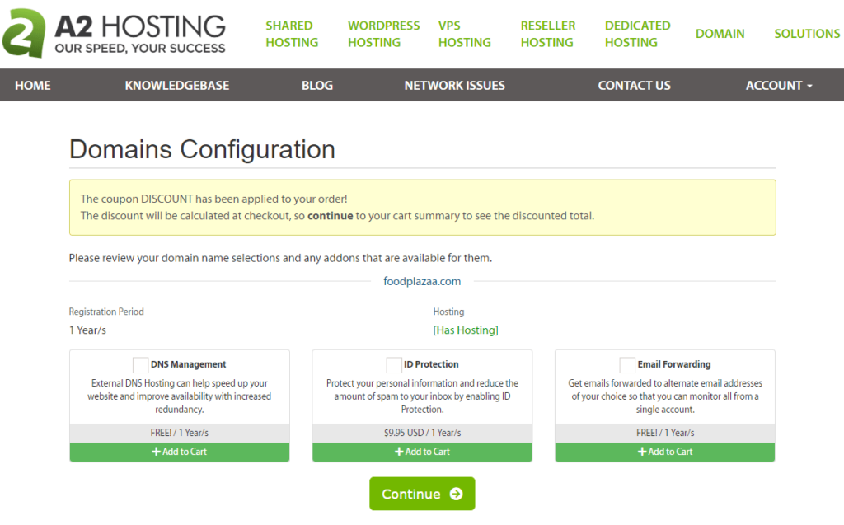This screenshot has height=525, width=844.
Task: Click the foodplazaa.com domain link
Action: coord(422,281)
